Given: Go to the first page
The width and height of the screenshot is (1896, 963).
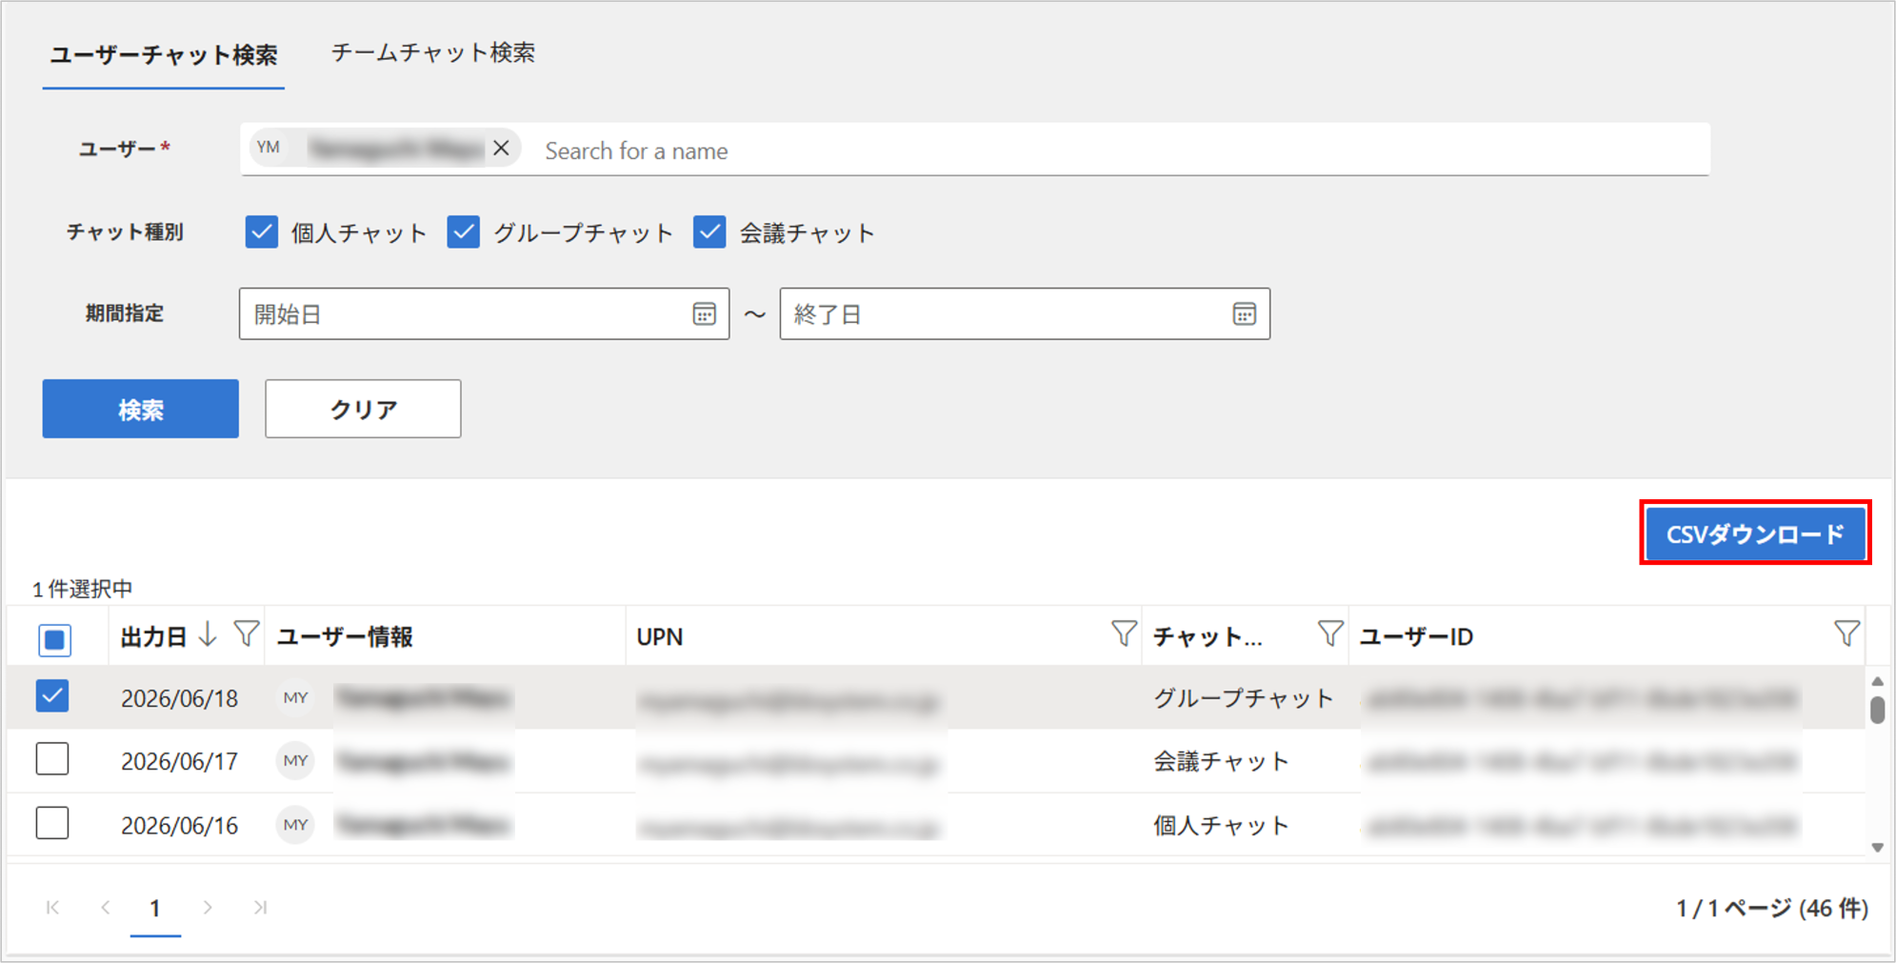Looking at the screenshot, I should [53, 908].
